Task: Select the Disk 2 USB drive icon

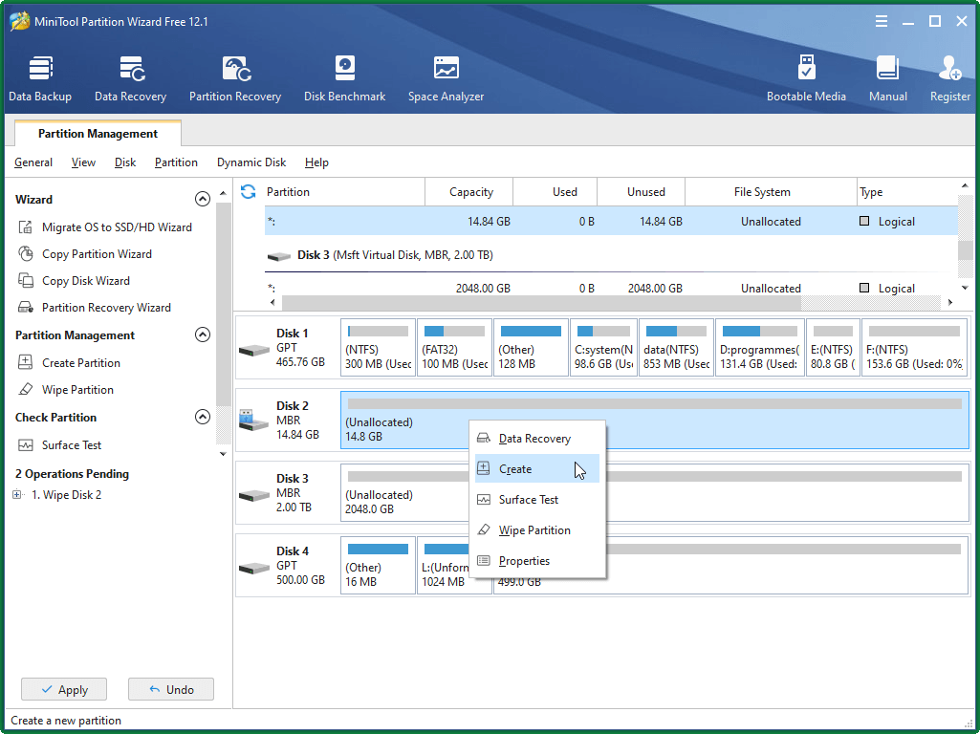Action: point(253,421)
